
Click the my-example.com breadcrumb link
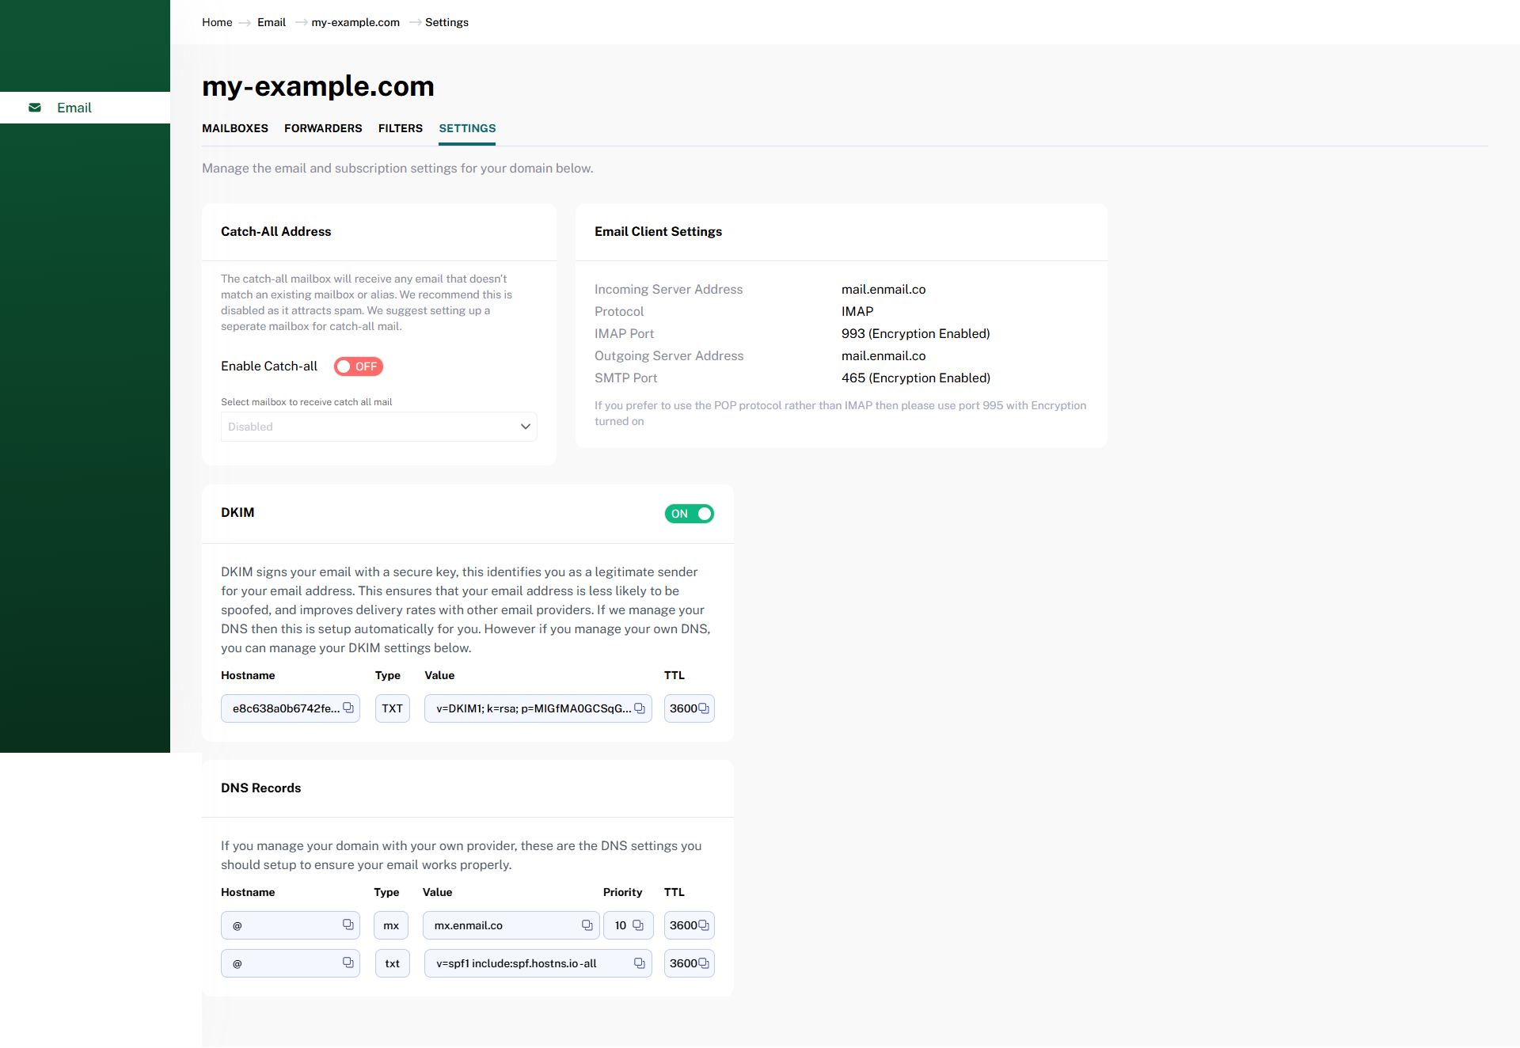[x=355, y=22]
